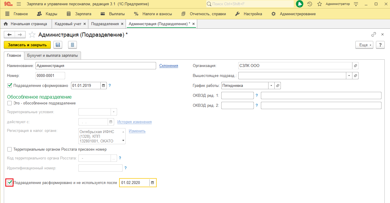The width and height of the screenshot is (390, 203).
Task: Open the Склонения link
Action: click(x=169, y=66)
